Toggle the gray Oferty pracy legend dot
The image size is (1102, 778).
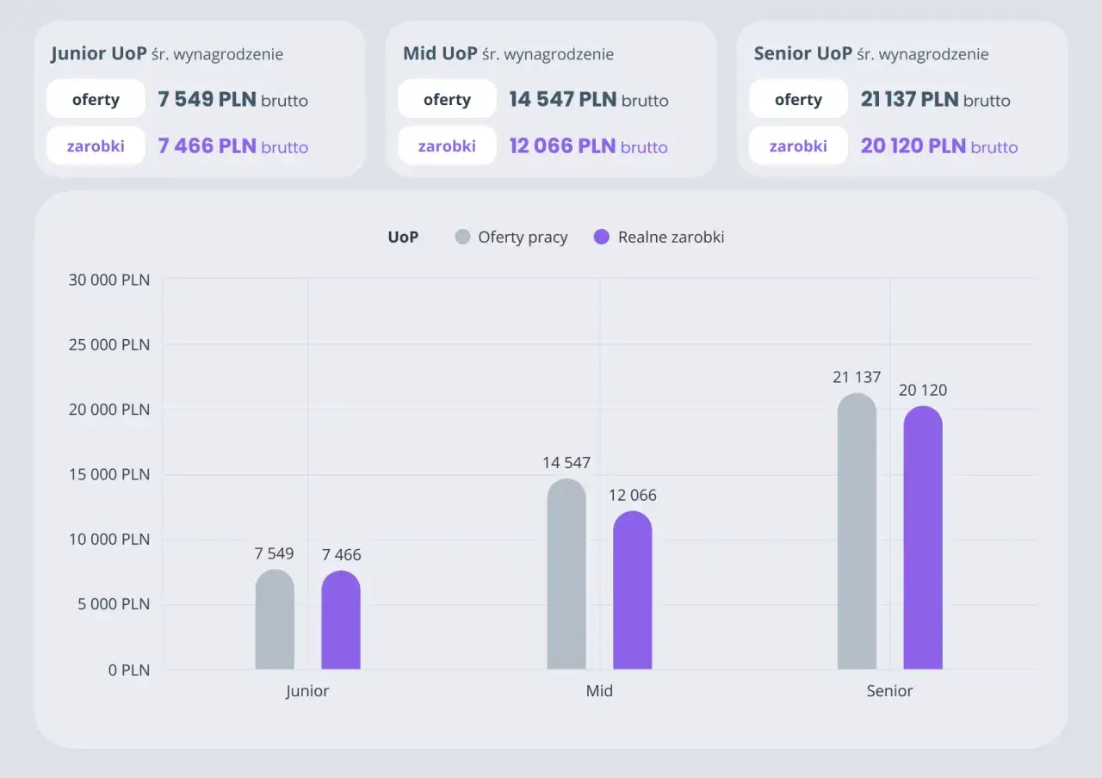pos(462,238)
